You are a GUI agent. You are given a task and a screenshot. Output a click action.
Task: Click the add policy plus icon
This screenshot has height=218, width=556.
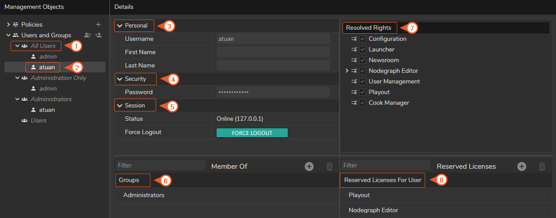click(98, 24)
